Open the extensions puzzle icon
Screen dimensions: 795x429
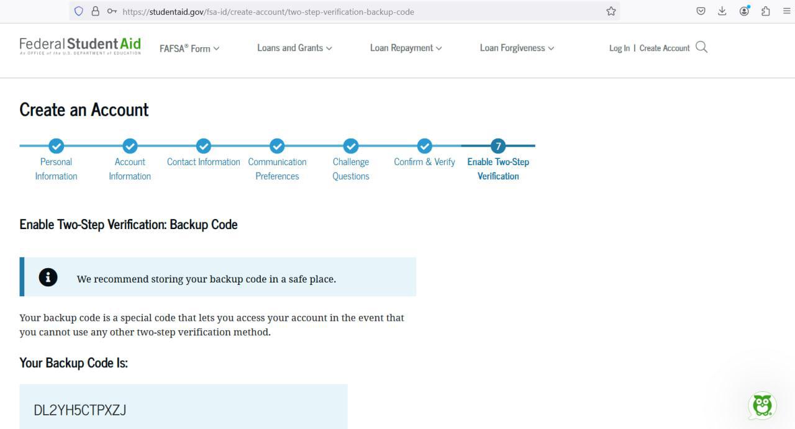pos(765,11)
